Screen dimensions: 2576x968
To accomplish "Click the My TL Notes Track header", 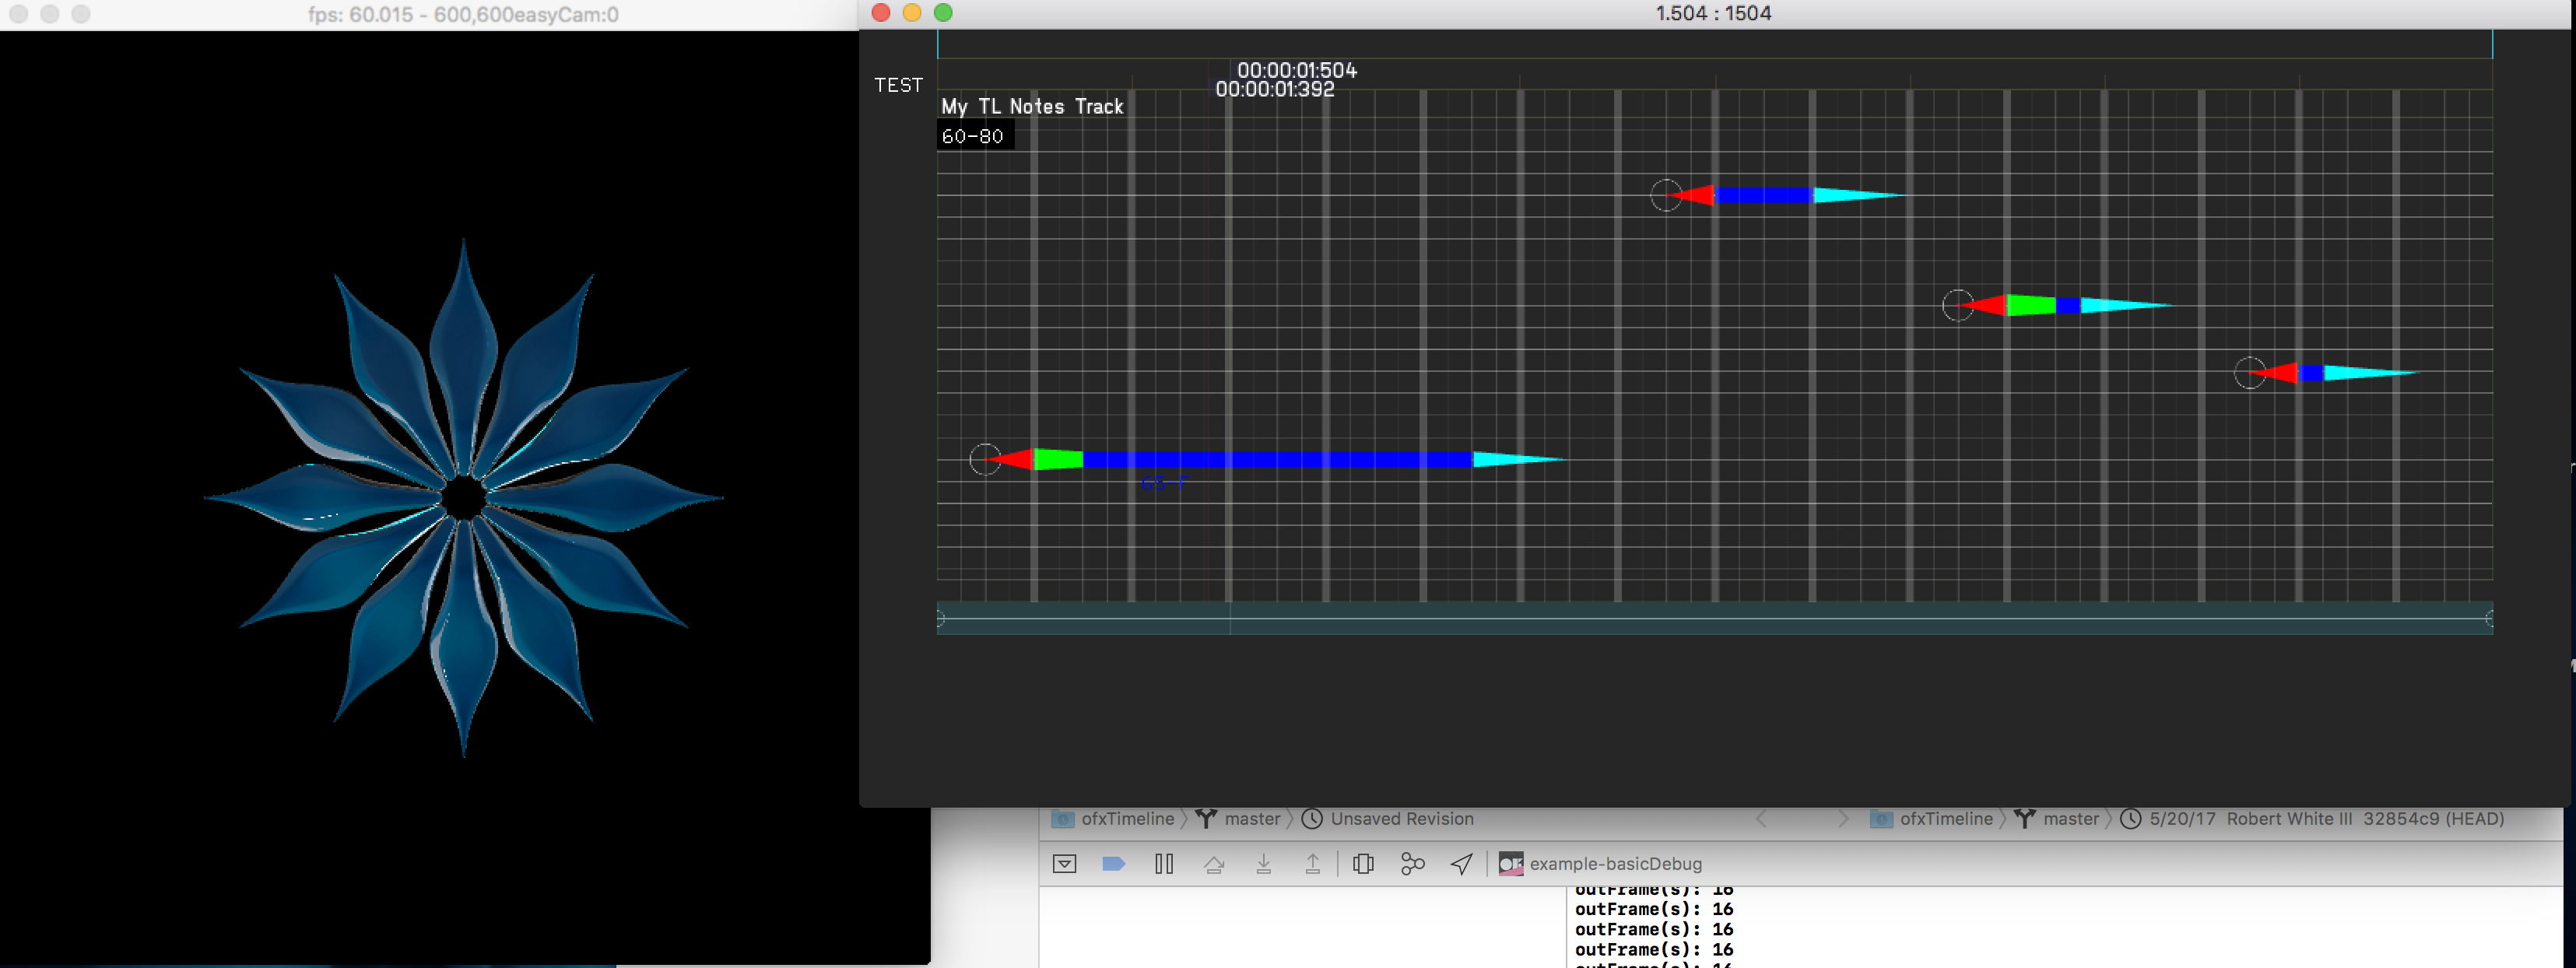I will coord(1032,107).
